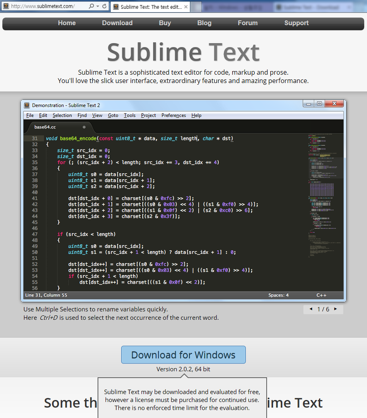Screen dimensions: 367x418
Task: Click the refresh icon next to the address bar
Action: tap(106, 6)
